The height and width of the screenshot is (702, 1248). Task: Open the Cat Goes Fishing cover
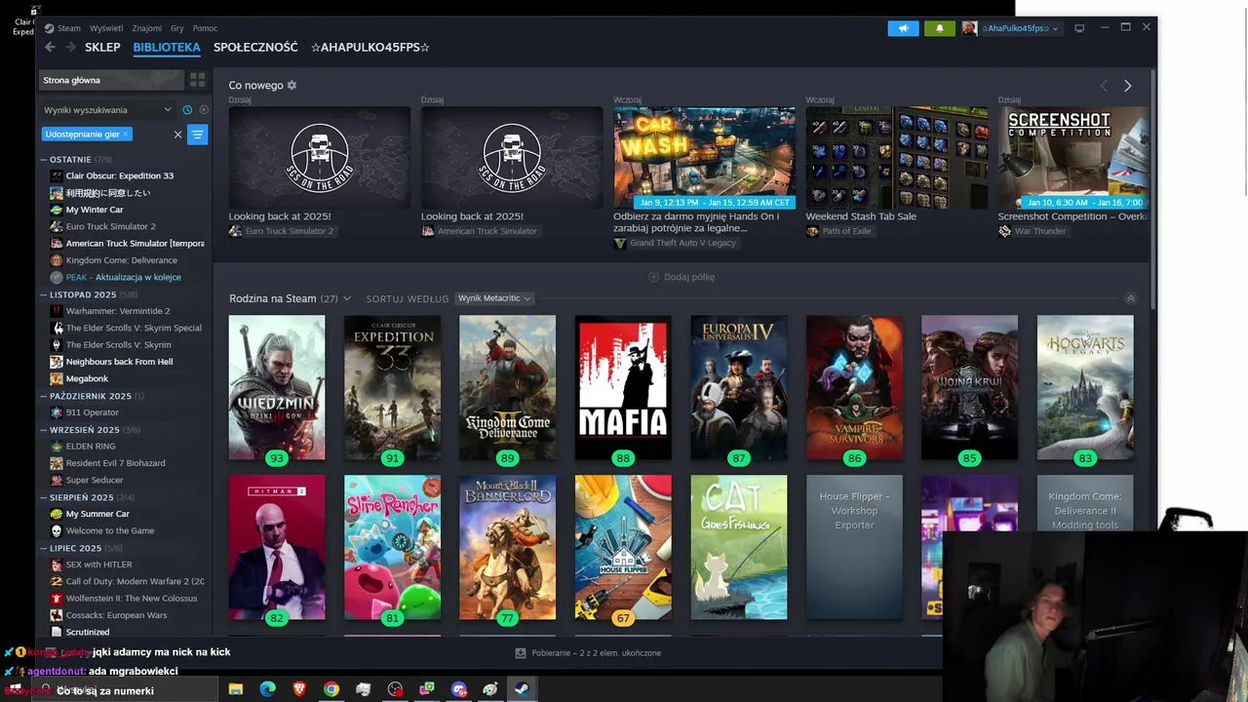pyautogui.click(x=739, y=547)
